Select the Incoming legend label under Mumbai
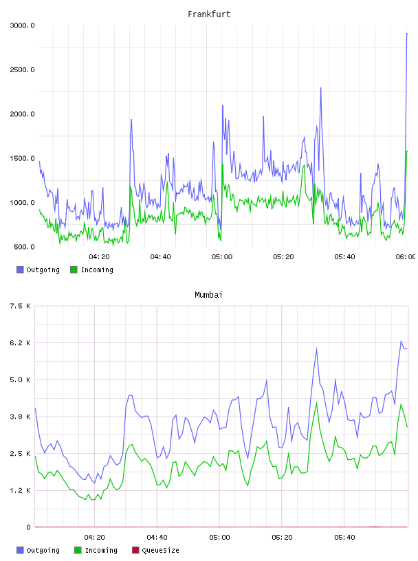The width and height of the screenshot is (418, 561). click(101, 550)
